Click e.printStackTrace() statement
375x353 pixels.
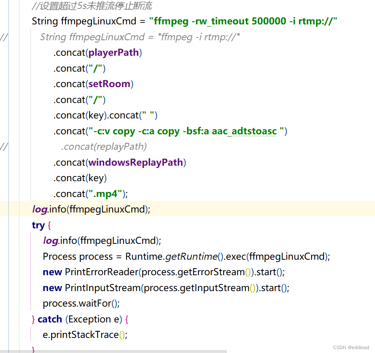click(85, 335)
